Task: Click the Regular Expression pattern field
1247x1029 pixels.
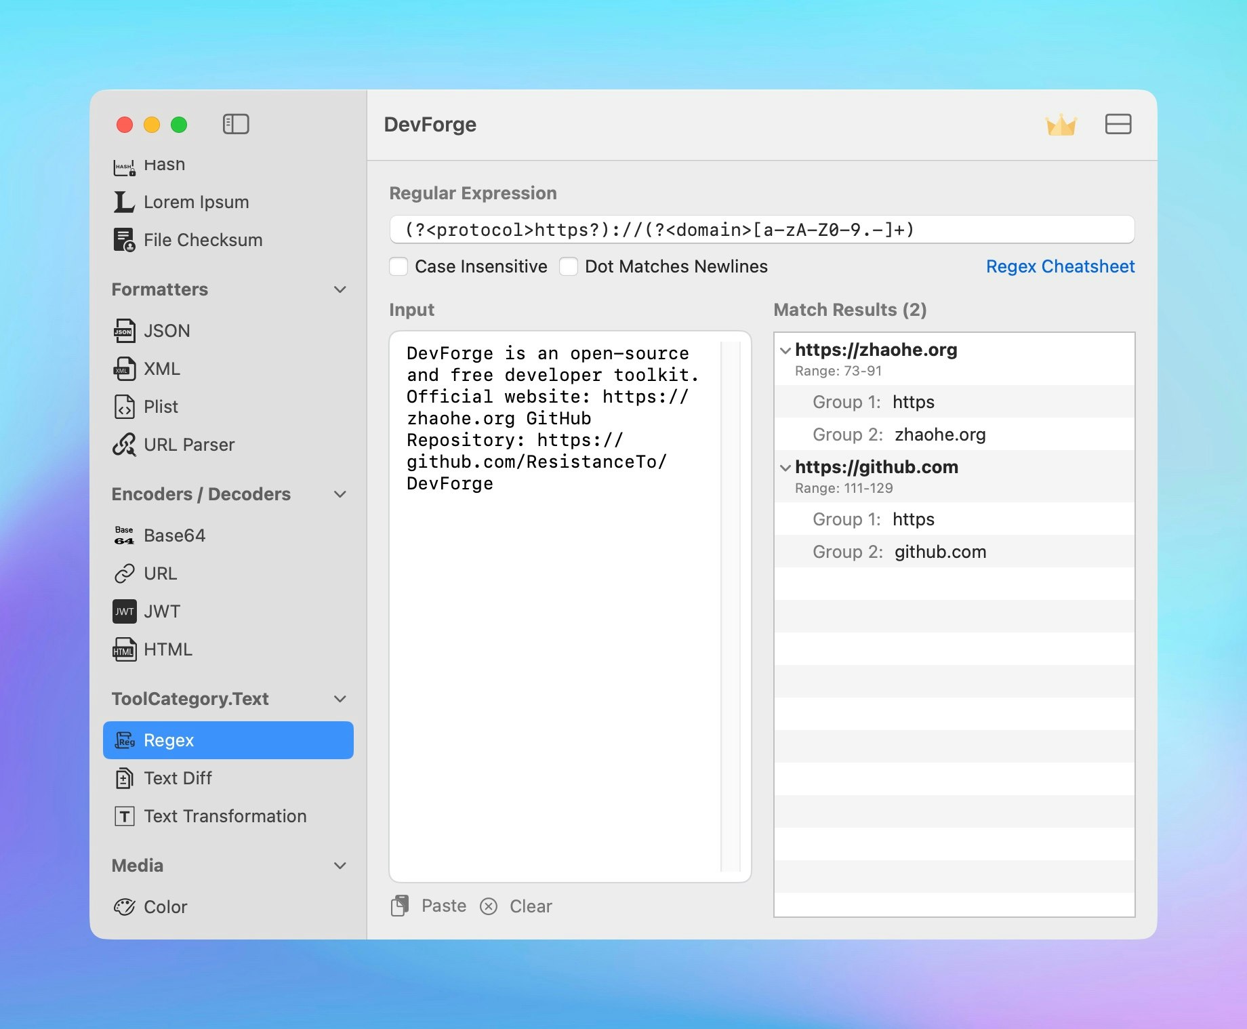Action: (x=762, y=230)
